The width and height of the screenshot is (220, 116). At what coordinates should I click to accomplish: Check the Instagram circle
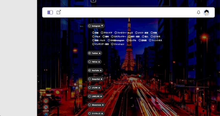90,26
